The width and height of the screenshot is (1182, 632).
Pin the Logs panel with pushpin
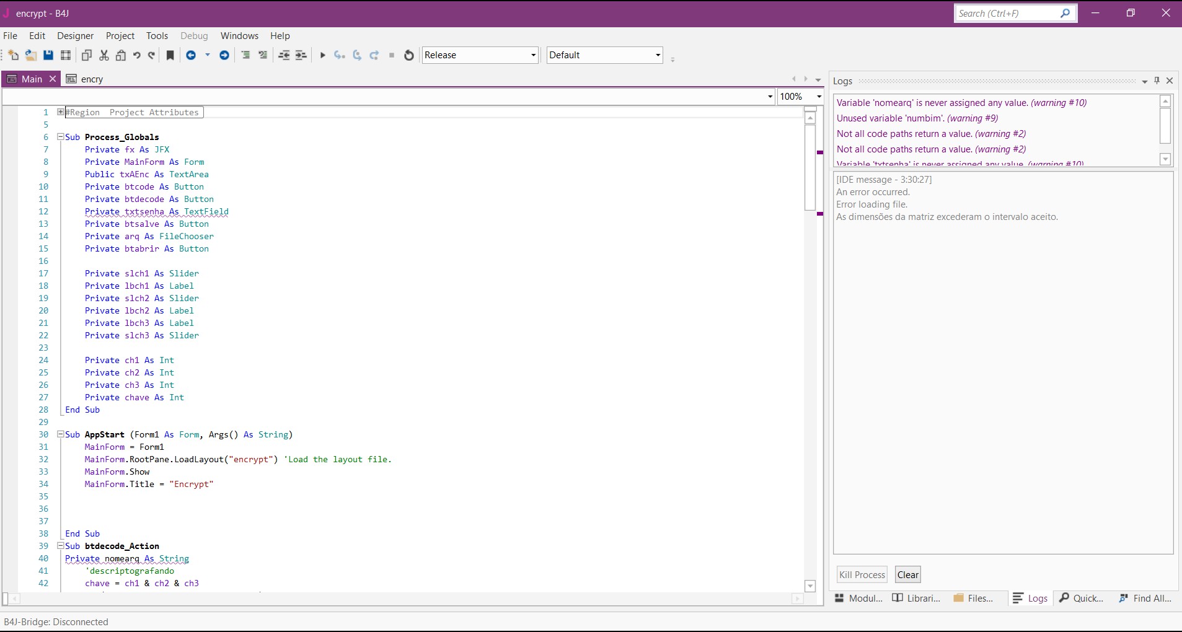(1157, 81)
